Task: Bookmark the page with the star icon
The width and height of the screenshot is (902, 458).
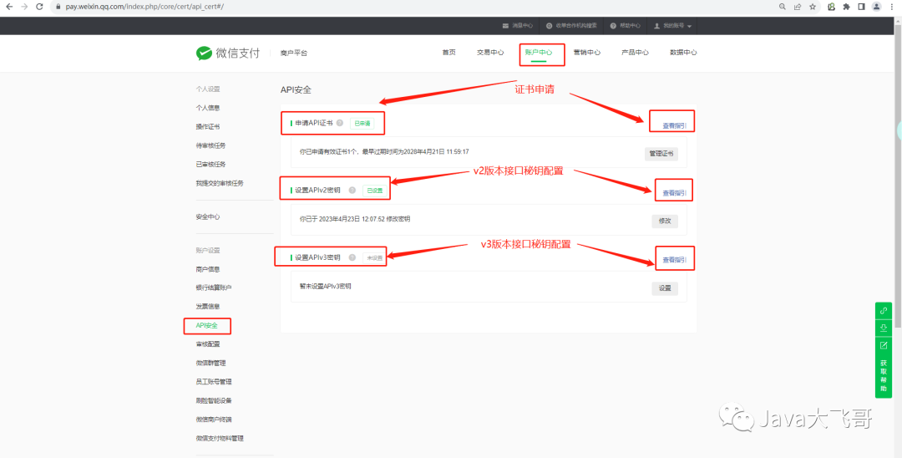Action: coord(813,7)
